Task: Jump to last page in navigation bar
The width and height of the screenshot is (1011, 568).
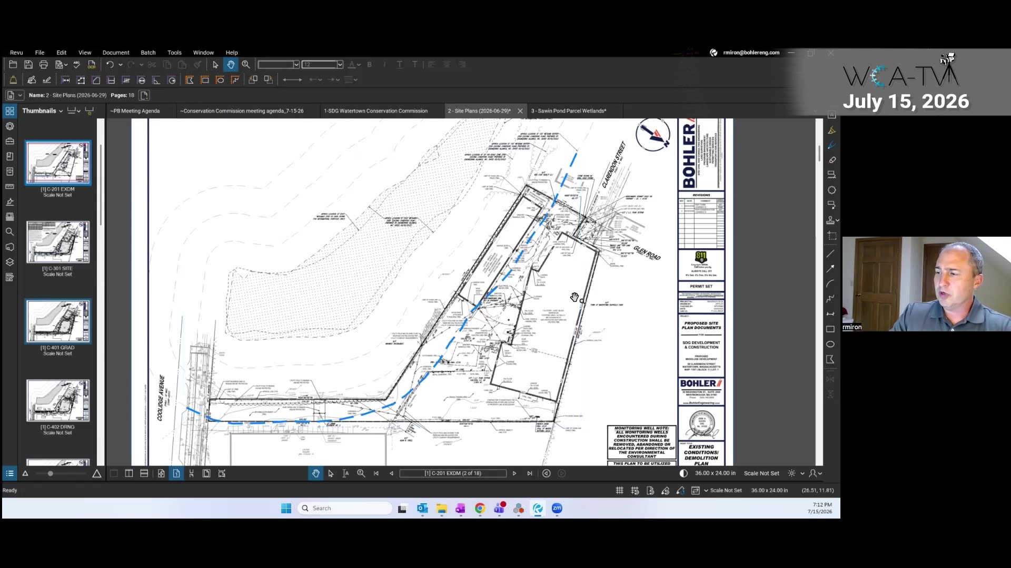Action: [530, 473]
